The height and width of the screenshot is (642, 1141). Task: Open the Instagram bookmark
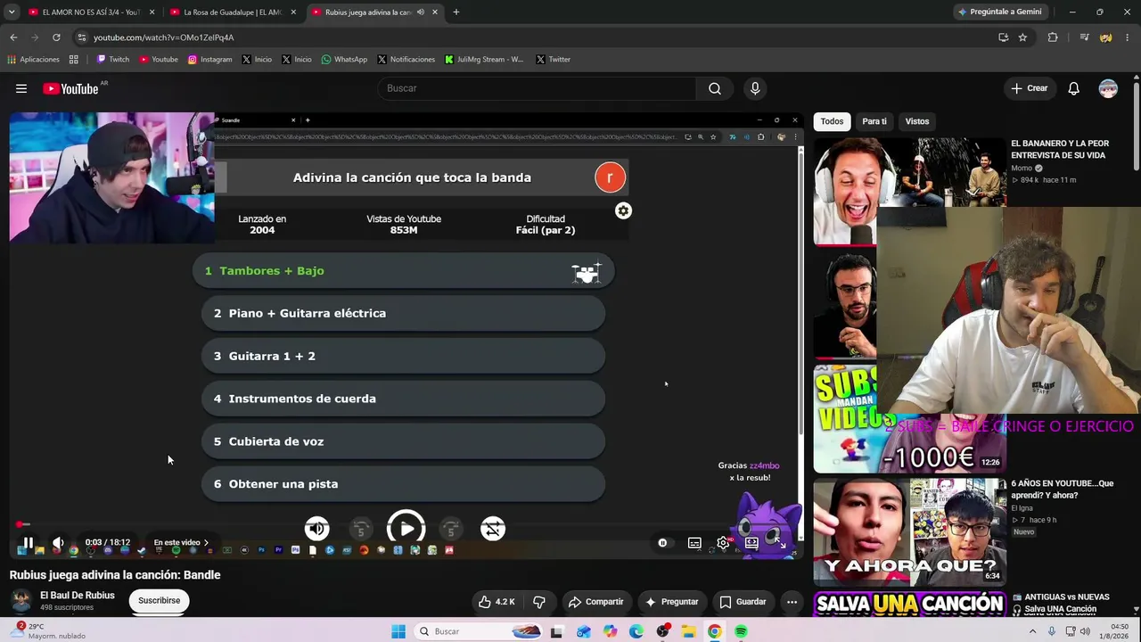[x=209, y=60]
